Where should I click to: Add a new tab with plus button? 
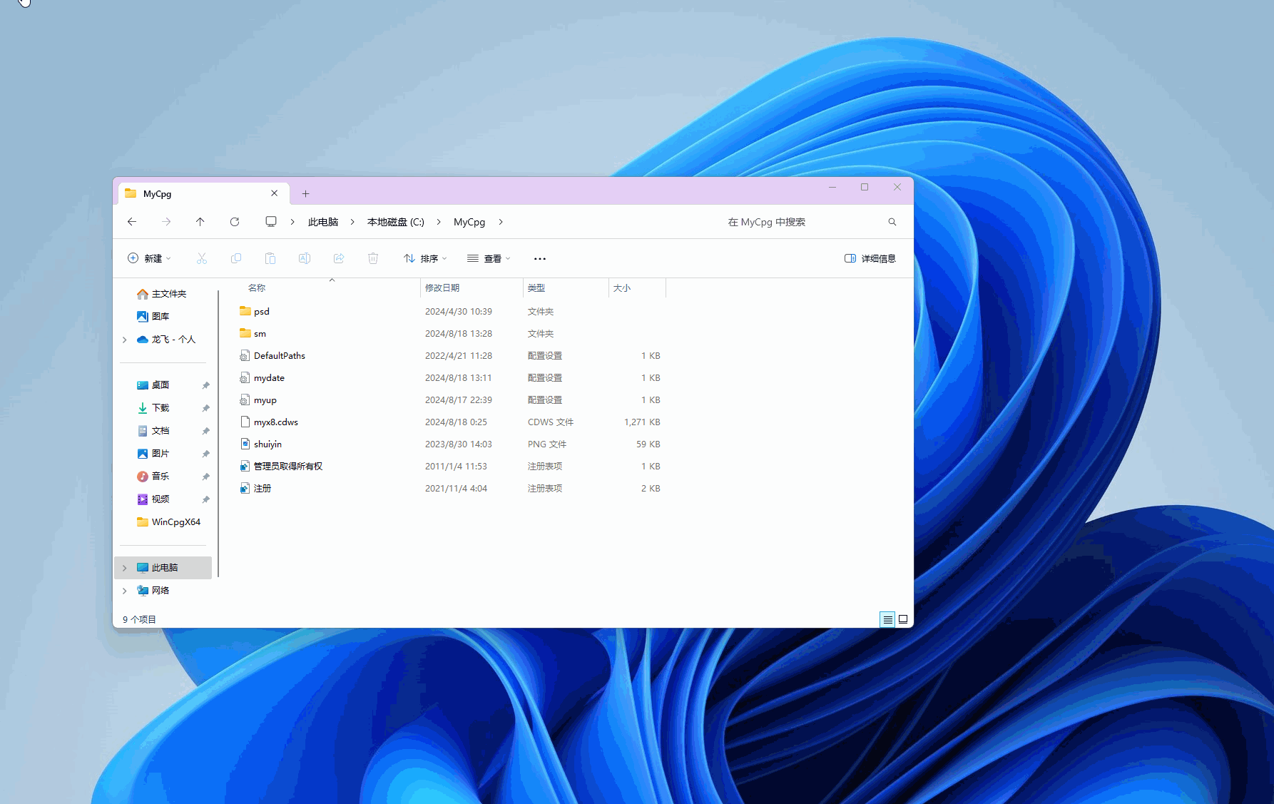tap(305, 193)
